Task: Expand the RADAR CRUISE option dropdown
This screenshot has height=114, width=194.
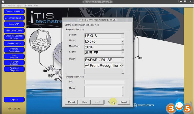Action: click(x=123, y=60)
